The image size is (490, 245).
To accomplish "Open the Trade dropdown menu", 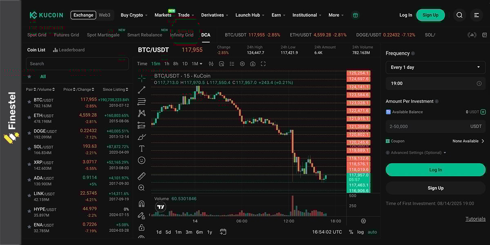I will pos(186,15).
